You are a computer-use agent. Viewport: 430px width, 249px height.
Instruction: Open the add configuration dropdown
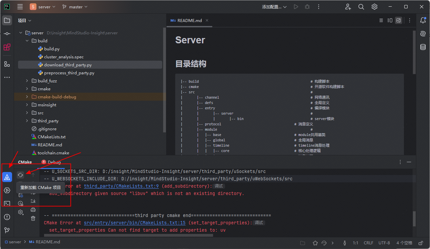click(x=274, y=7)
